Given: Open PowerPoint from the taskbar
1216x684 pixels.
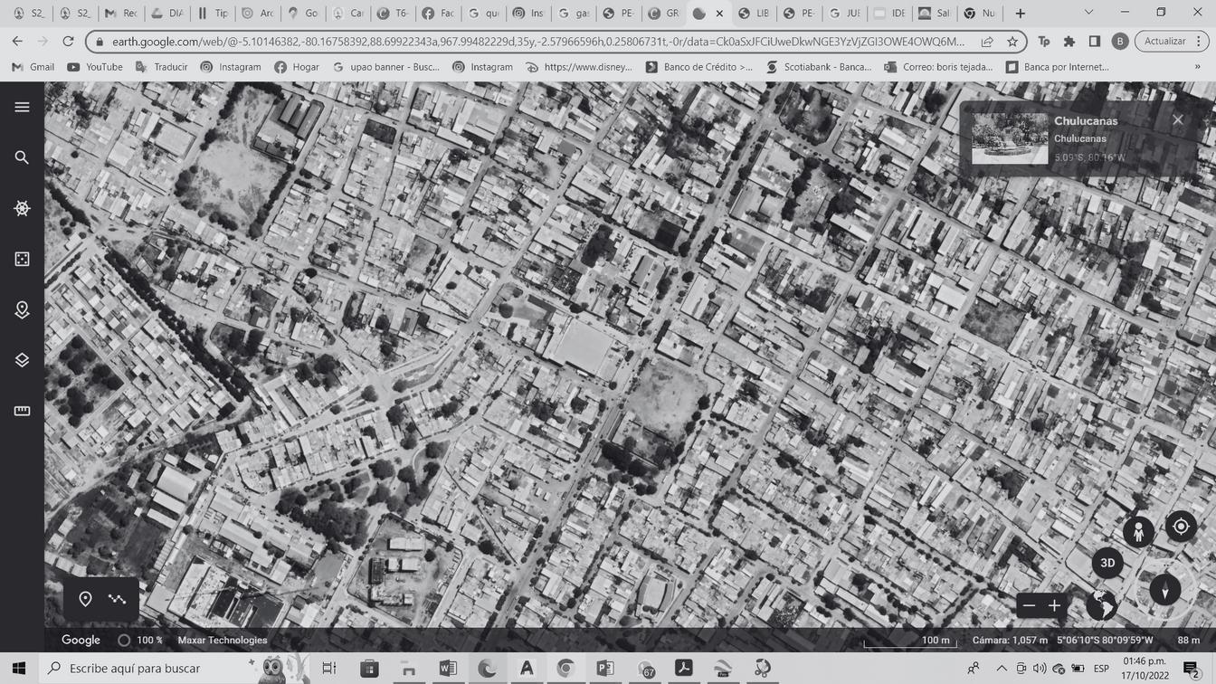Looking at the screenshot, I should click(605, 669).
